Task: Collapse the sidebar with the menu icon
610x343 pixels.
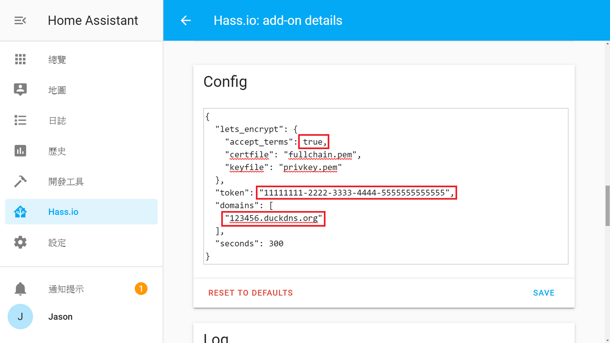Action: coord(20,20)
